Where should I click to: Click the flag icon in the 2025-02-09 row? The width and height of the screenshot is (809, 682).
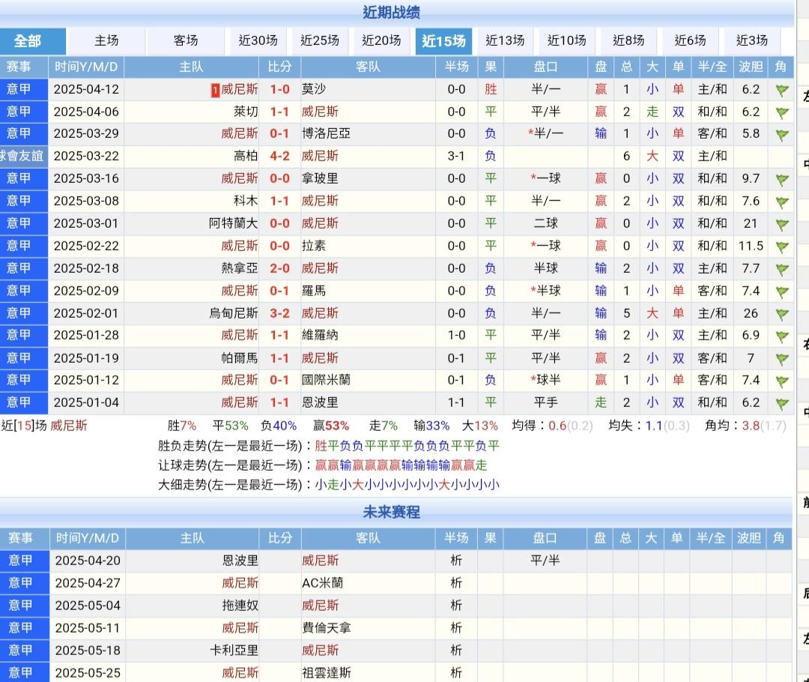tap(781, 292)
